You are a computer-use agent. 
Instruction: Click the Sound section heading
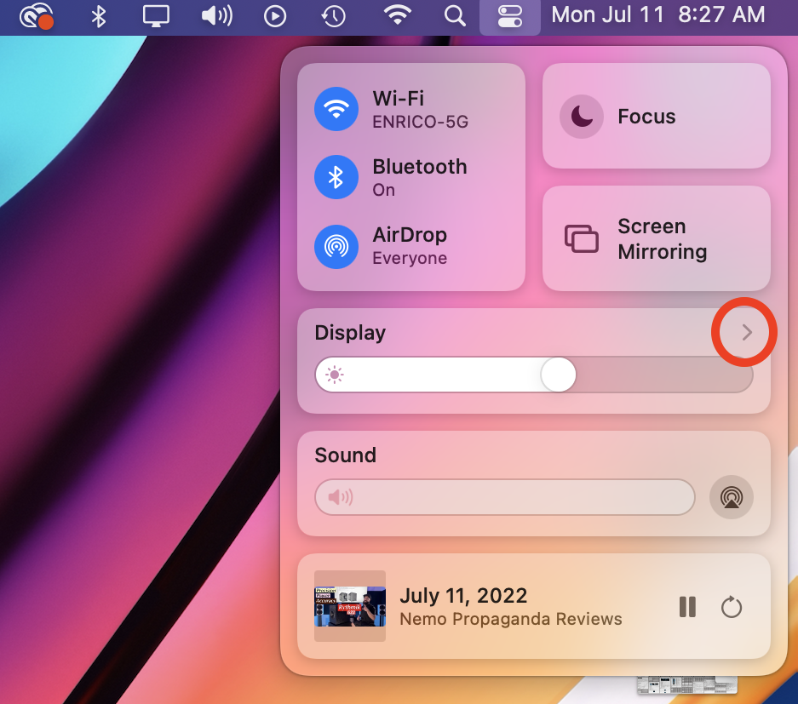click(345, 455)
